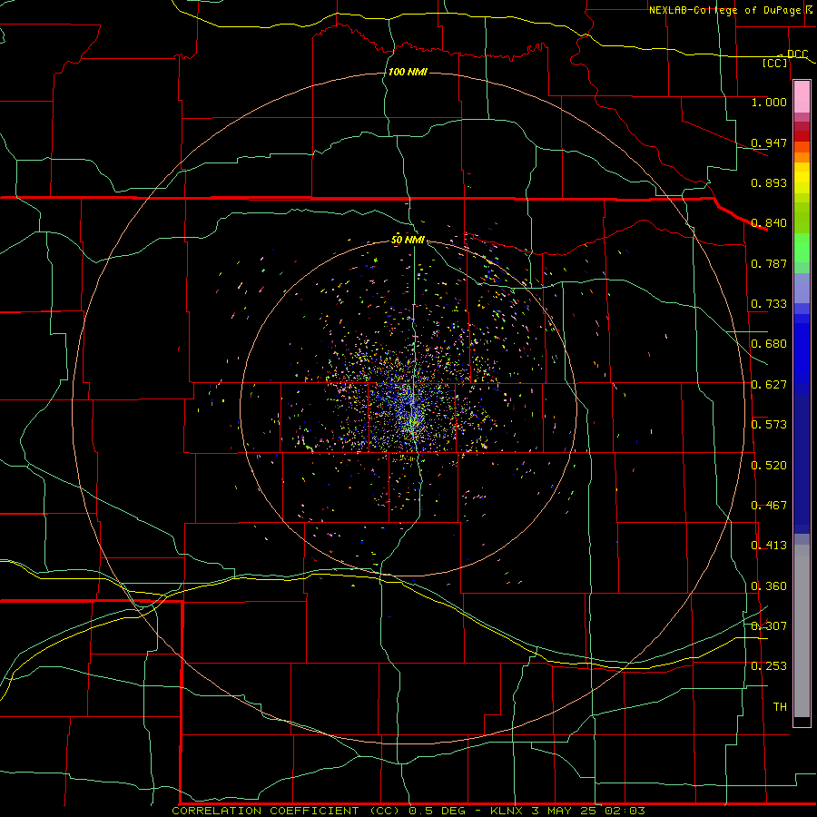Click the 0.307 scale value
The width and height of the screenshot is (817, 817).
click(769, 626)
